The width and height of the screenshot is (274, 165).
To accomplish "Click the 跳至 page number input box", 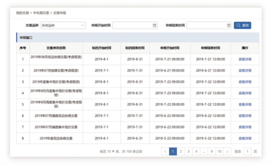I will pyautogui.click(x=247, y=152).
